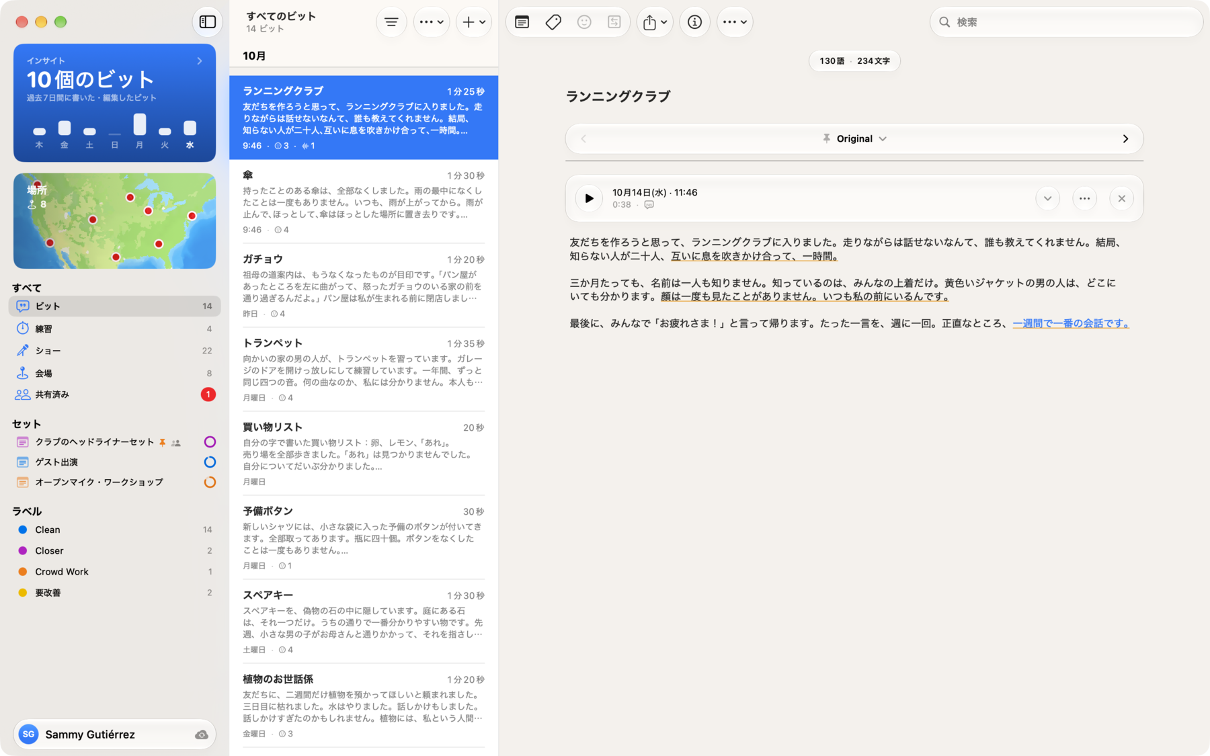Click the red badge on 共有済み
This screenshot has height=756, width=1210.
click(208, 394)
